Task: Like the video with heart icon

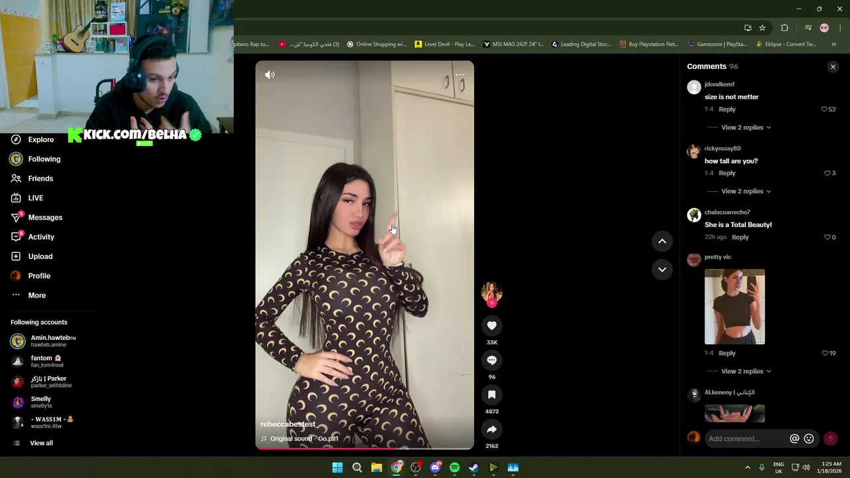Action: pyautogui.click(x=491, y=325)
